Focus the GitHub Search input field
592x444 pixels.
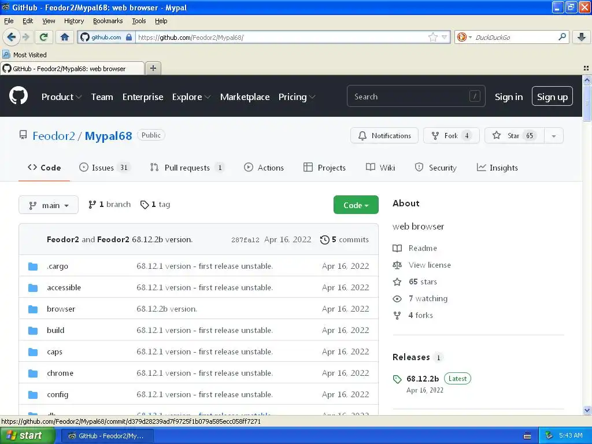point(416,97)
